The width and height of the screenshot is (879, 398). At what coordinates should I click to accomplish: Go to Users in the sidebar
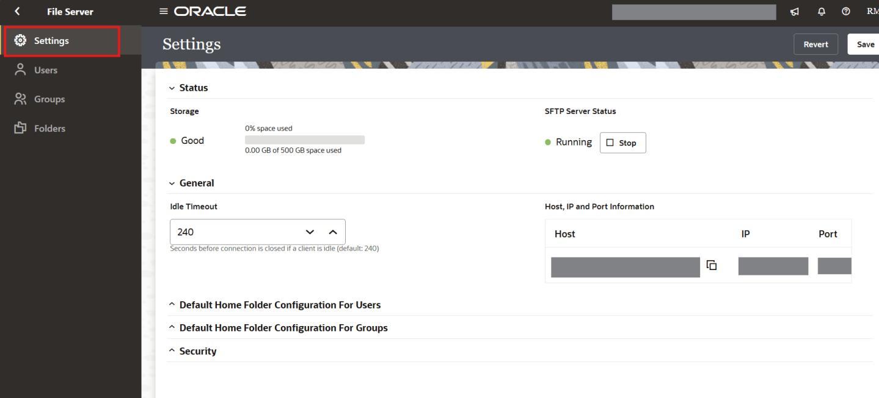(45, 70)
